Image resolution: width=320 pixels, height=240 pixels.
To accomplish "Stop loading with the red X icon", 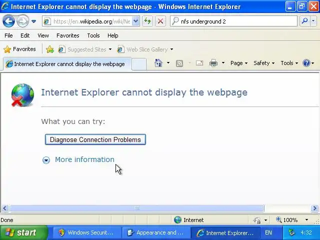I will click(160, 21).
